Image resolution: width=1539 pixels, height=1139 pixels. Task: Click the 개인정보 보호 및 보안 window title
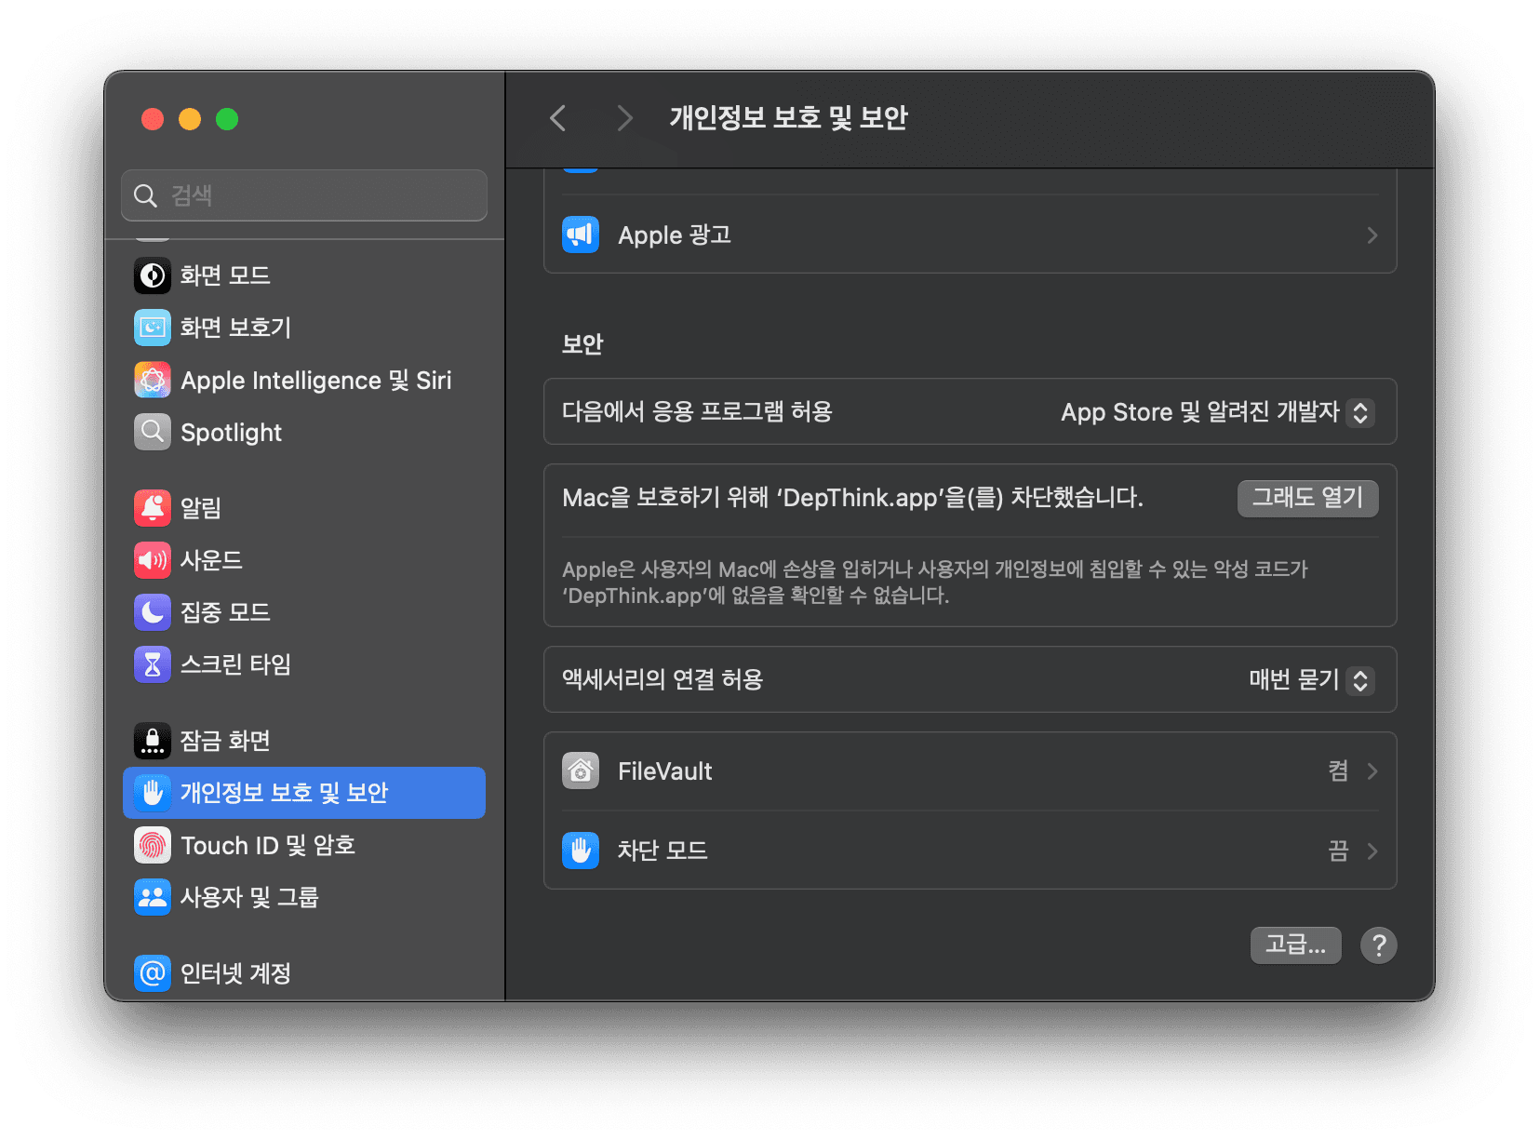[x=788, y=117]
